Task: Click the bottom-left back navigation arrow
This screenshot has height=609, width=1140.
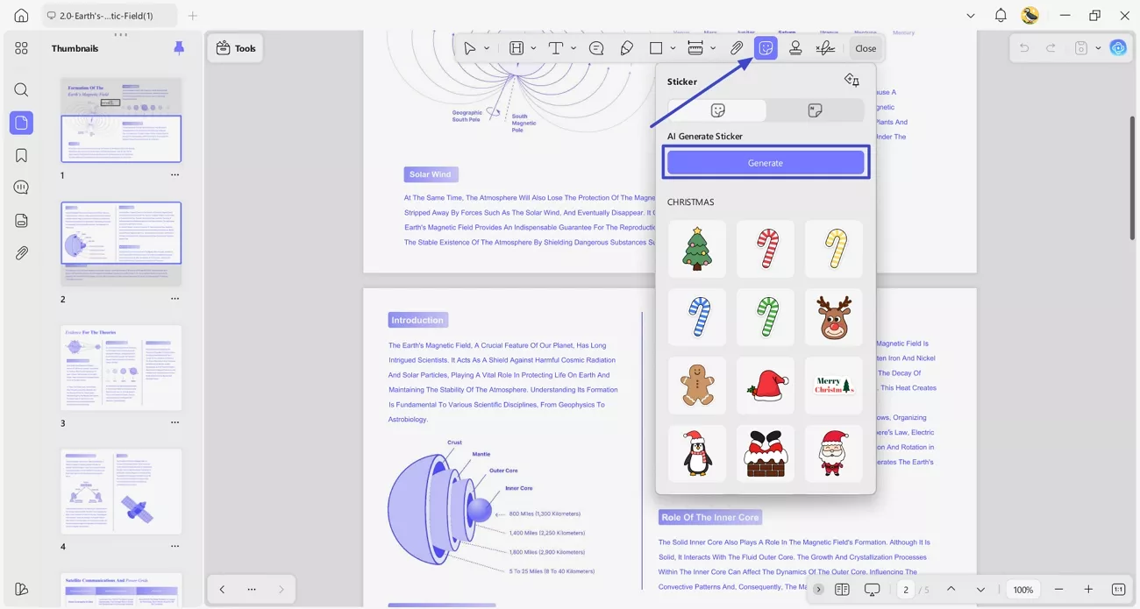Action: point(222,590)
